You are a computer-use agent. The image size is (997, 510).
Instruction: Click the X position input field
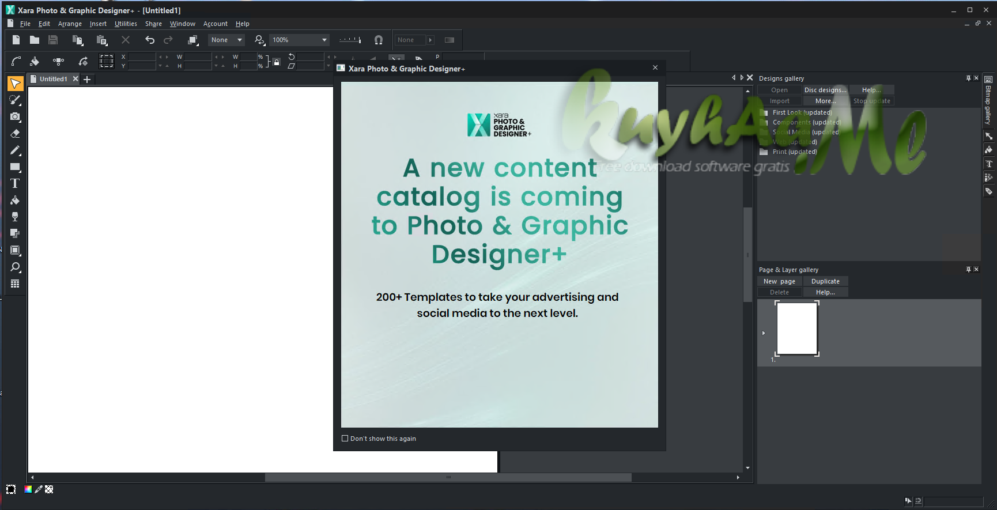(142, 57)
